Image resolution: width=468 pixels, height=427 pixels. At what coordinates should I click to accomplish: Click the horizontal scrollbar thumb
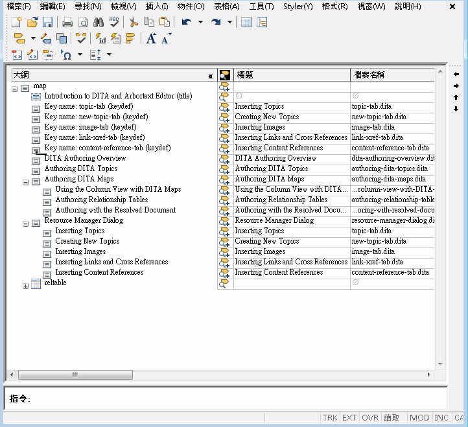(x=75, y=375)
